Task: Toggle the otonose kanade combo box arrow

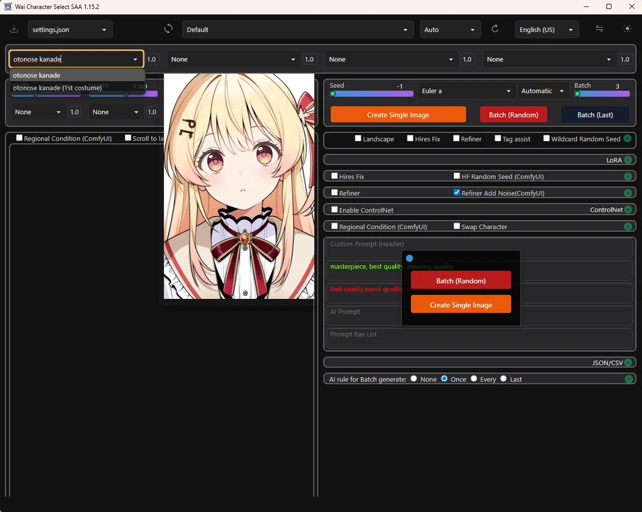Action: click(135, 59)
